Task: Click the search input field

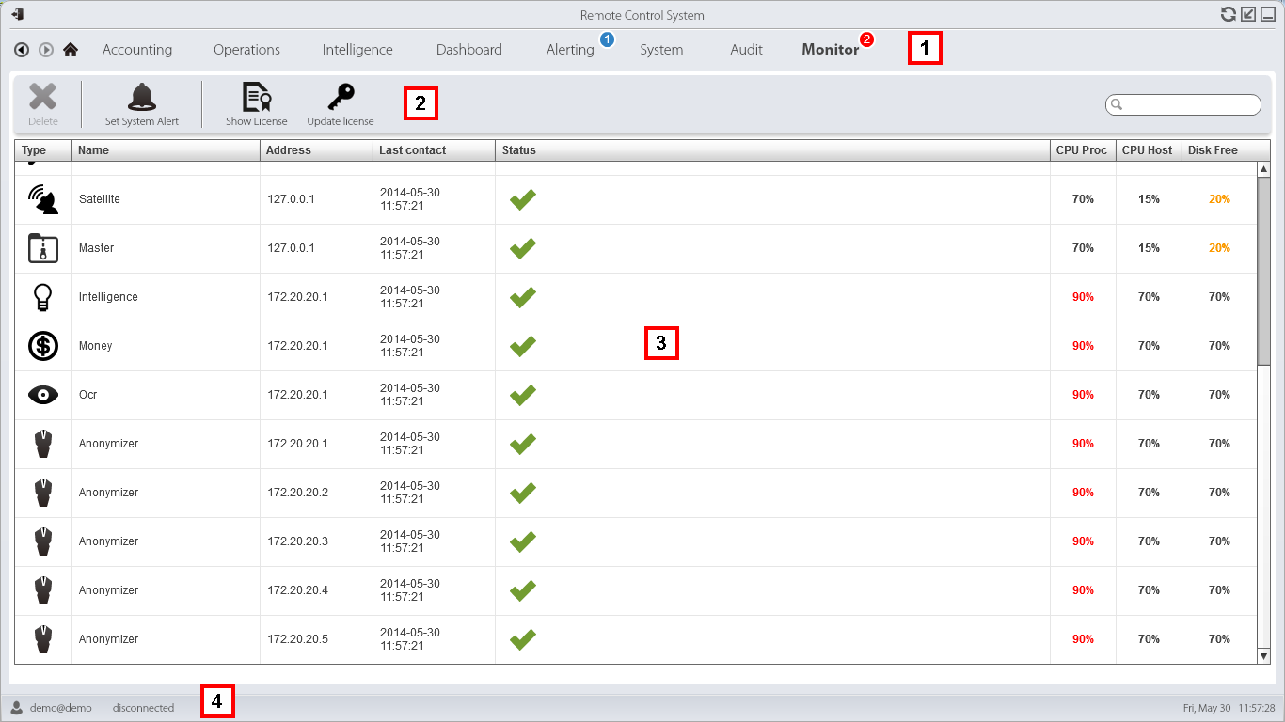Action: click(x=1183, y=104)
